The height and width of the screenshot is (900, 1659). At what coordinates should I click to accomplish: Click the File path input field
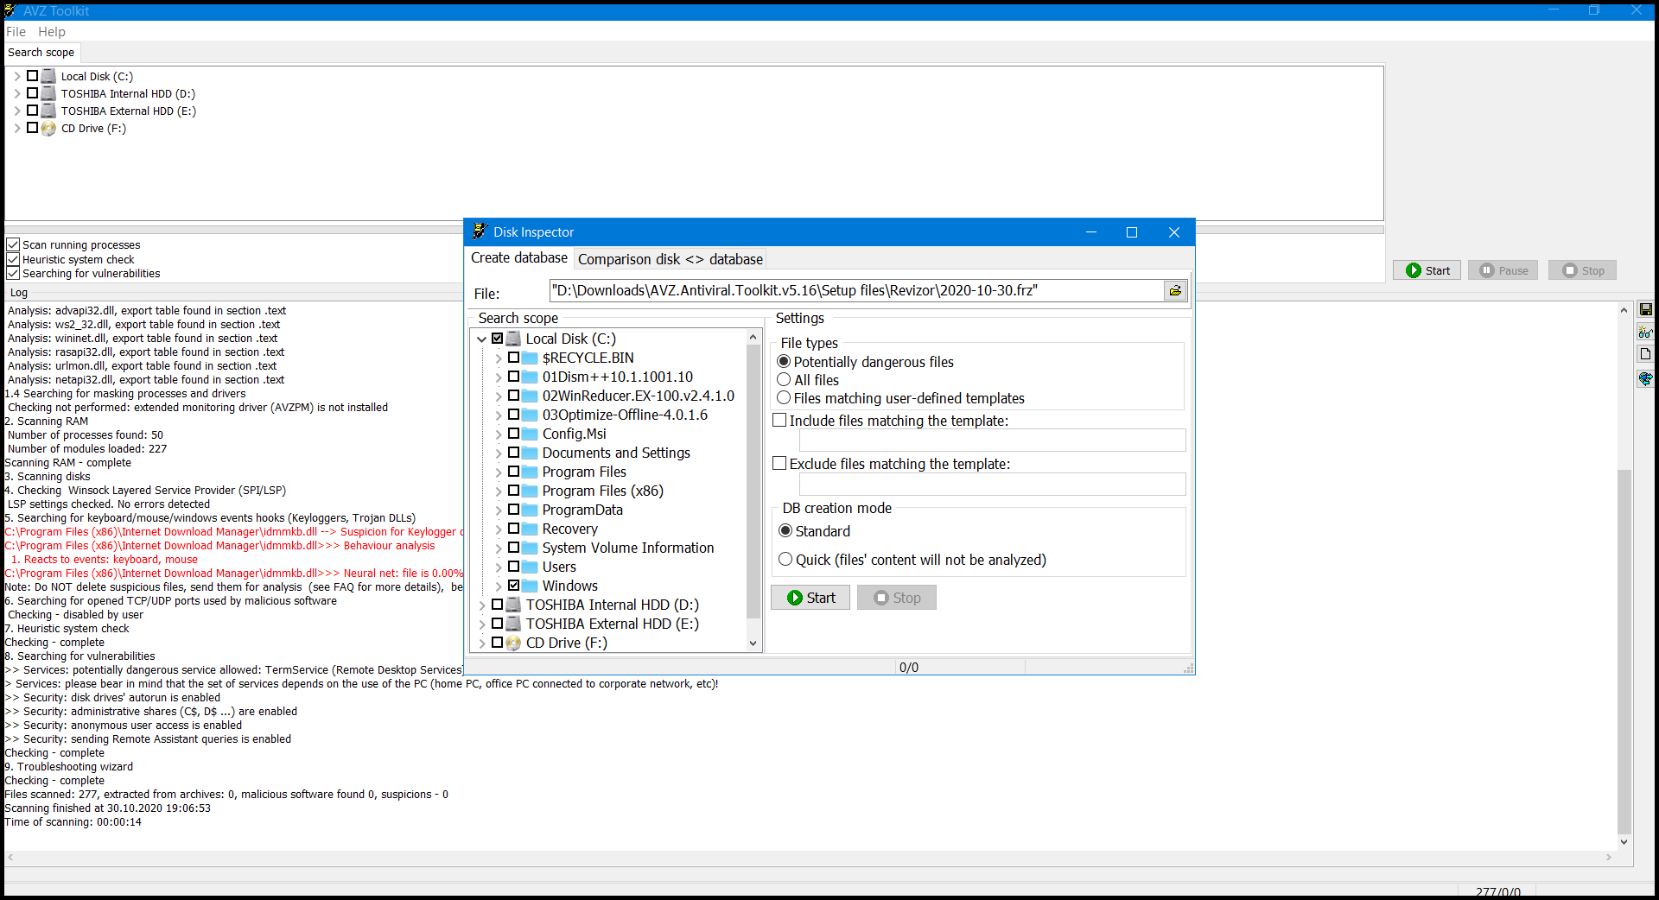[856, 291]
